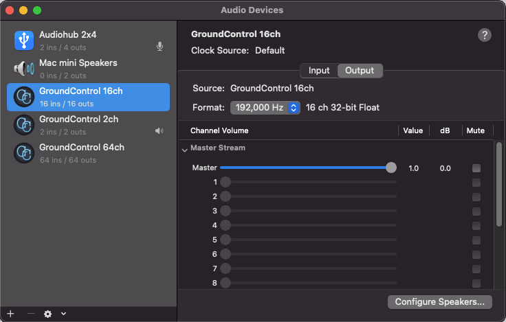Click the Mute column header
506x322 pixels.
tap(475, 130)
